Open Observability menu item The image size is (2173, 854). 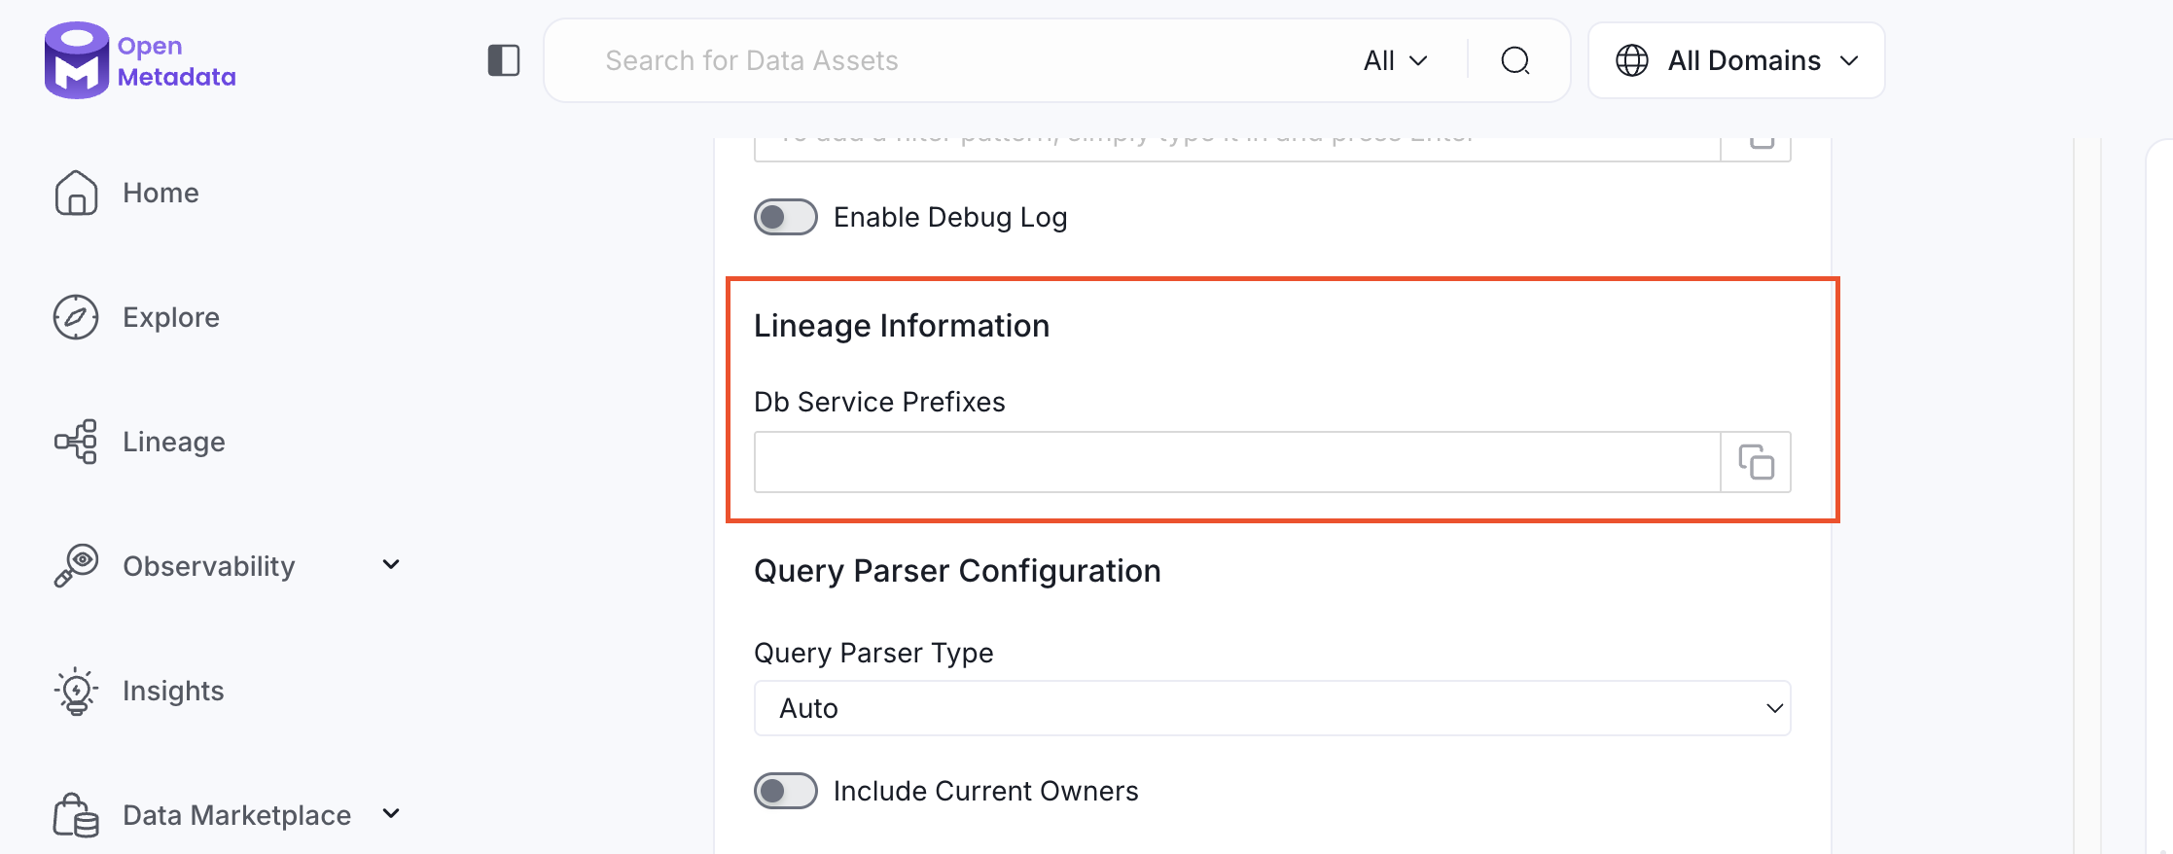click(x=209, y=566)
